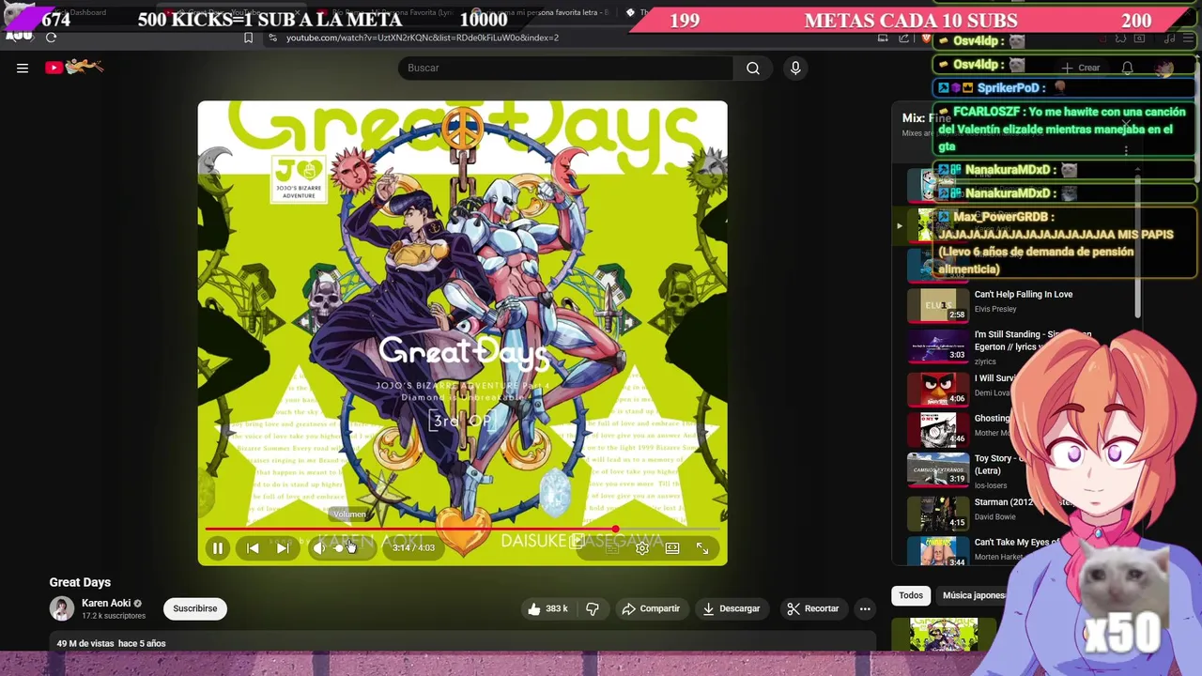Enter fullscreen mode
The image size is (1202, 676).
[702, 548]
